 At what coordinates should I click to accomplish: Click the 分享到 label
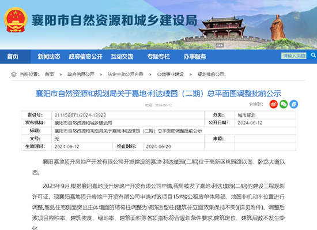256,105
